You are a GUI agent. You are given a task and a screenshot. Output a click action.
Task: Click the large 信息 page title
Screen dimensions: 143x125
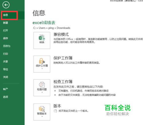[39, 13]
